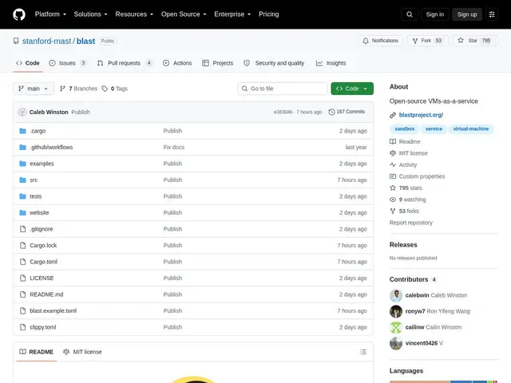Open the green Code dropdown button
Screen dimensions: 511x383
352,89
